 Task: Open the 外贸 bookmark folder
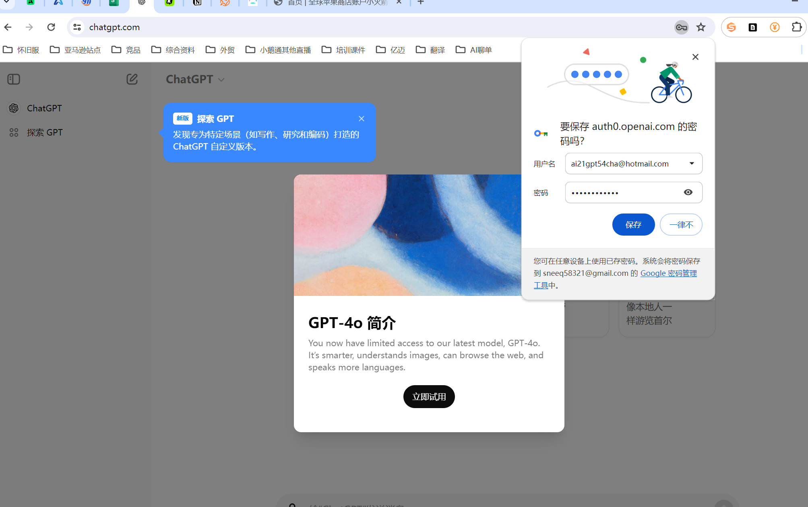tap(220, 50)
